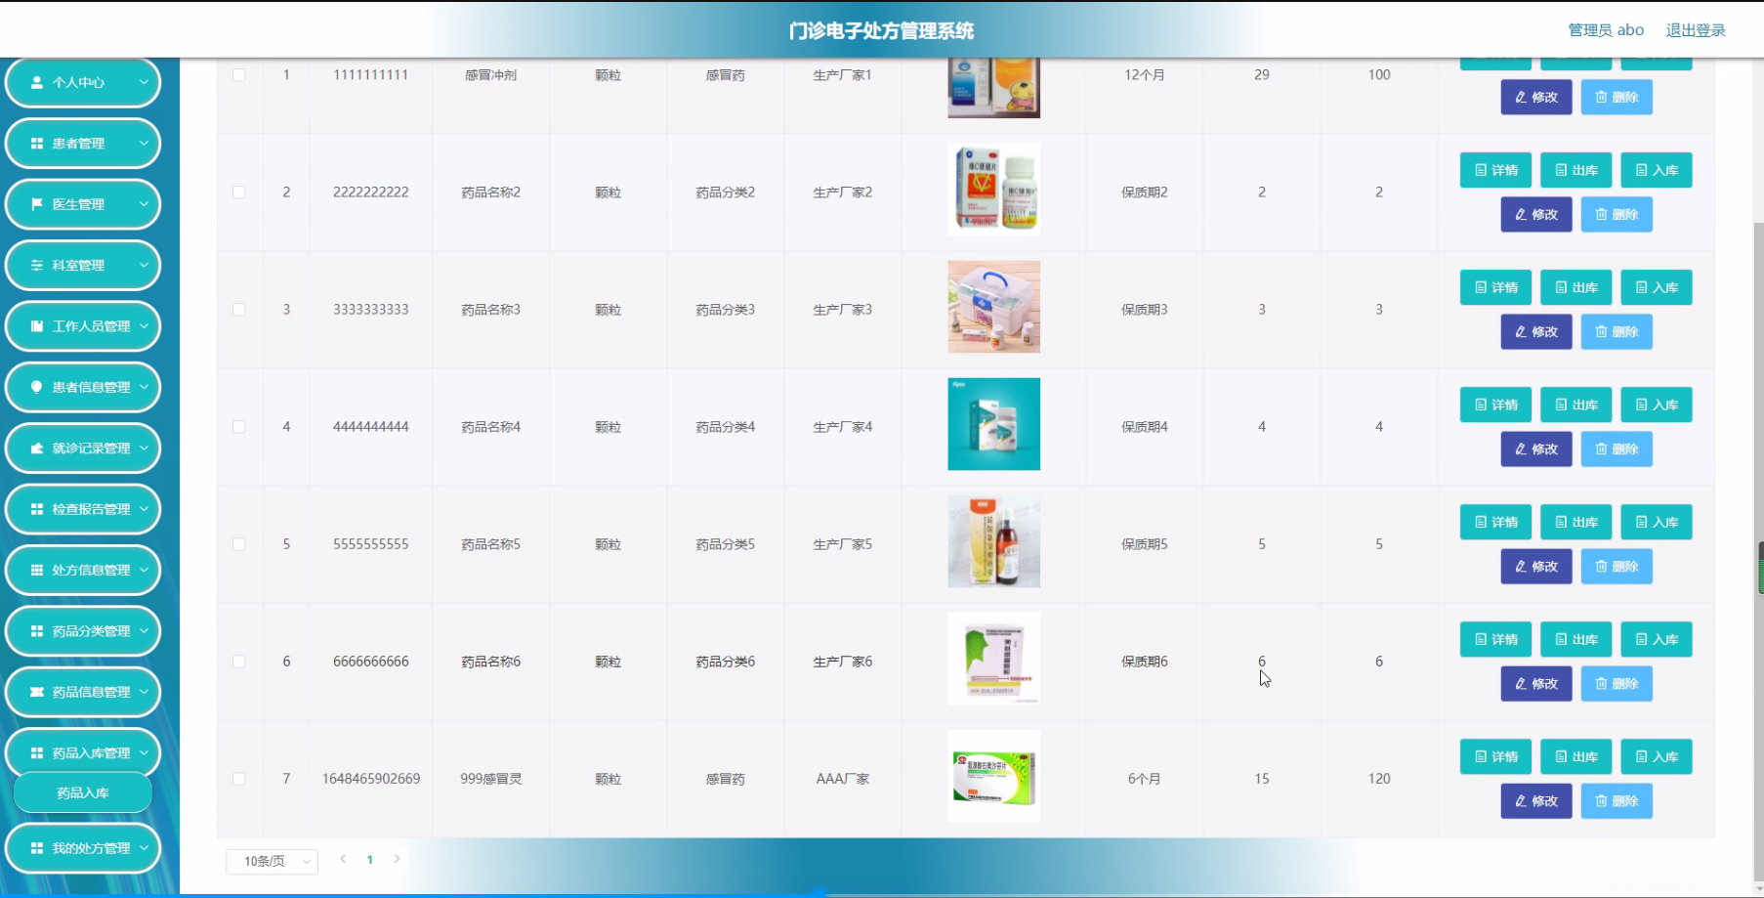Open 详情 for 药品名称5

click(1495, 522)
